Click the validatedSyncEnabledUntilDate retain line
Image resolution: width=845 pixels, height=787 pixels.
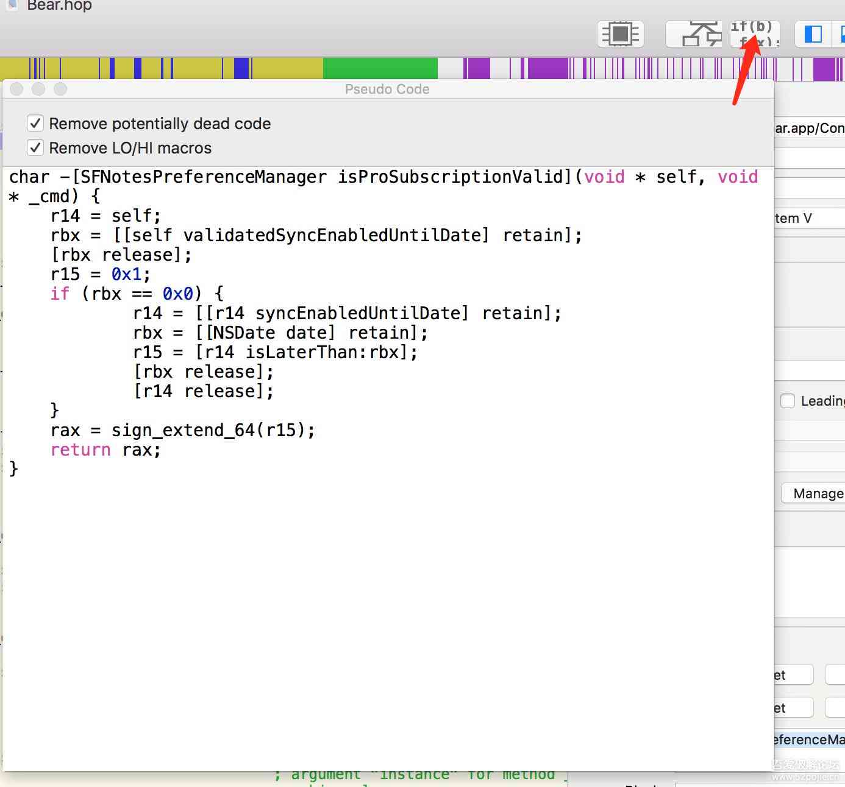316,235
